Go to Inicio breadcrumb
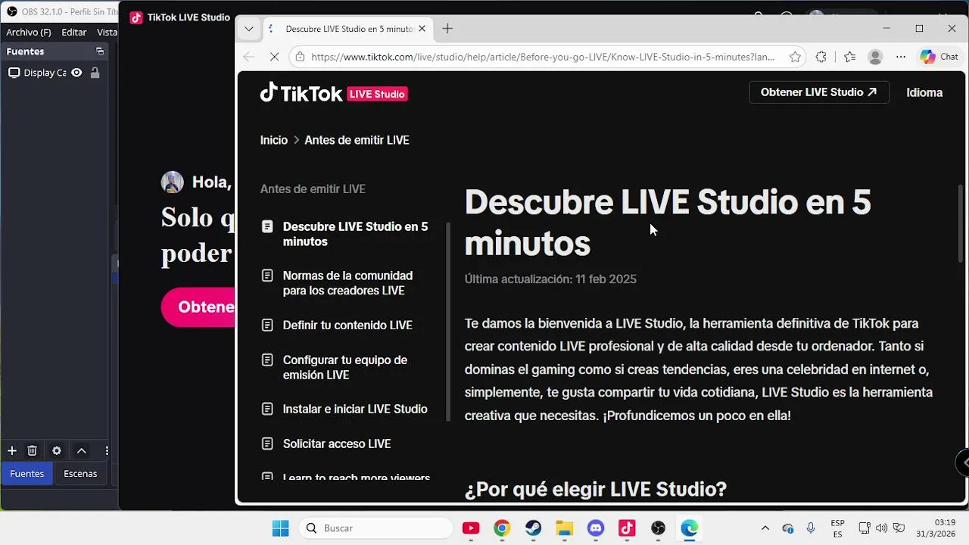The width and height of the screenshot is (969, 545). click(x=274, y=140)
